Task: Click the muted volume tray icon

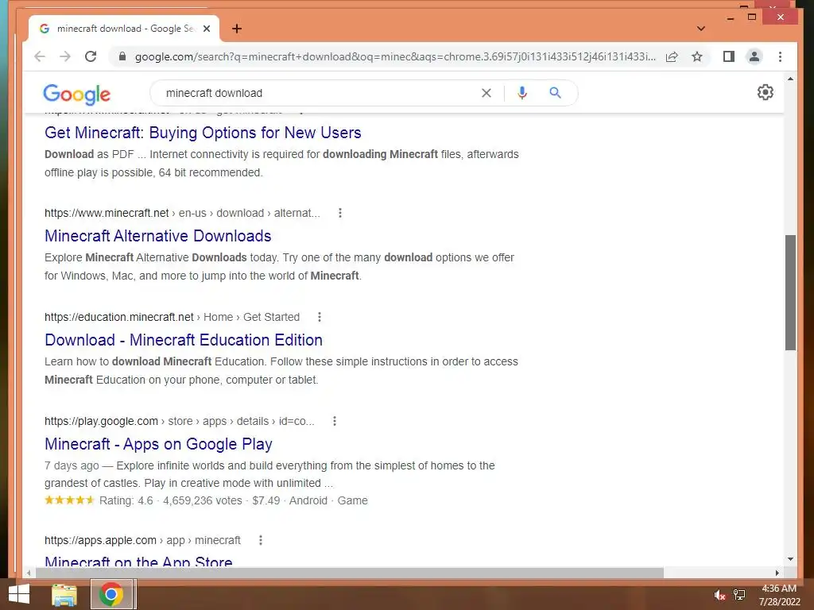Action: click(719, 595)
